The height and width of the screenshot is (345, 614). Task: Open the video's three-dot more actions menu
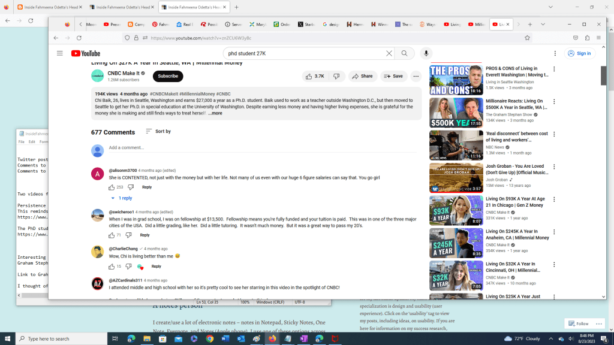[416, 76]
